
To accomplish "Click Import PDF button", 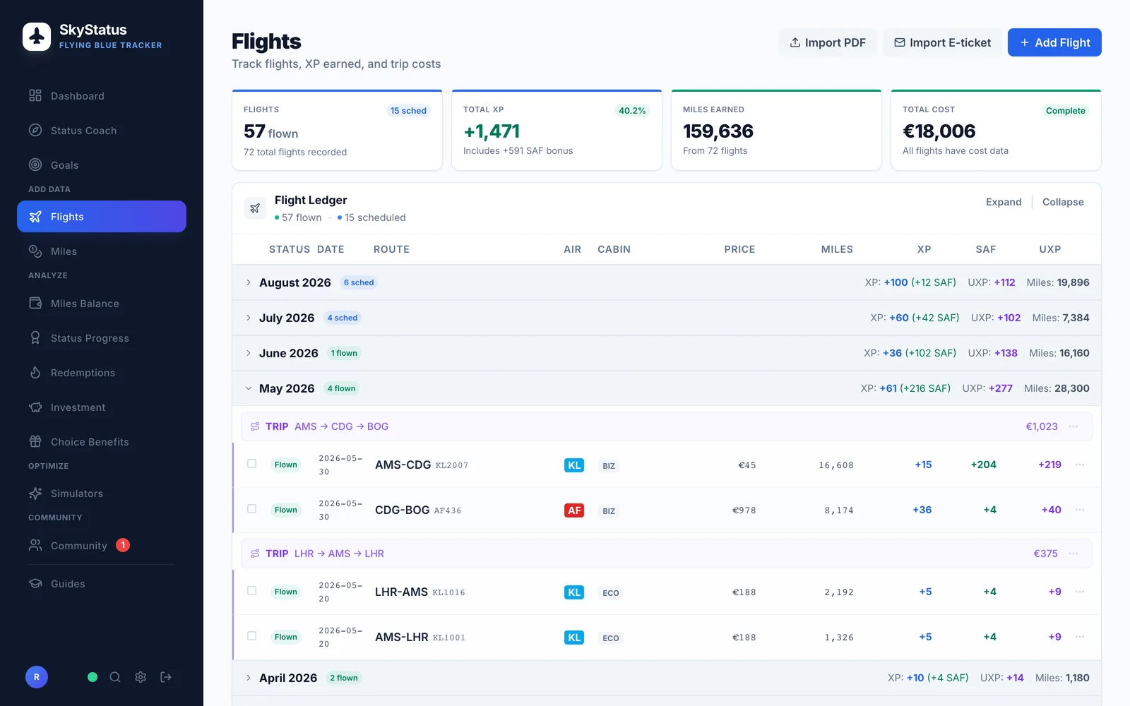I will (828, 42).
